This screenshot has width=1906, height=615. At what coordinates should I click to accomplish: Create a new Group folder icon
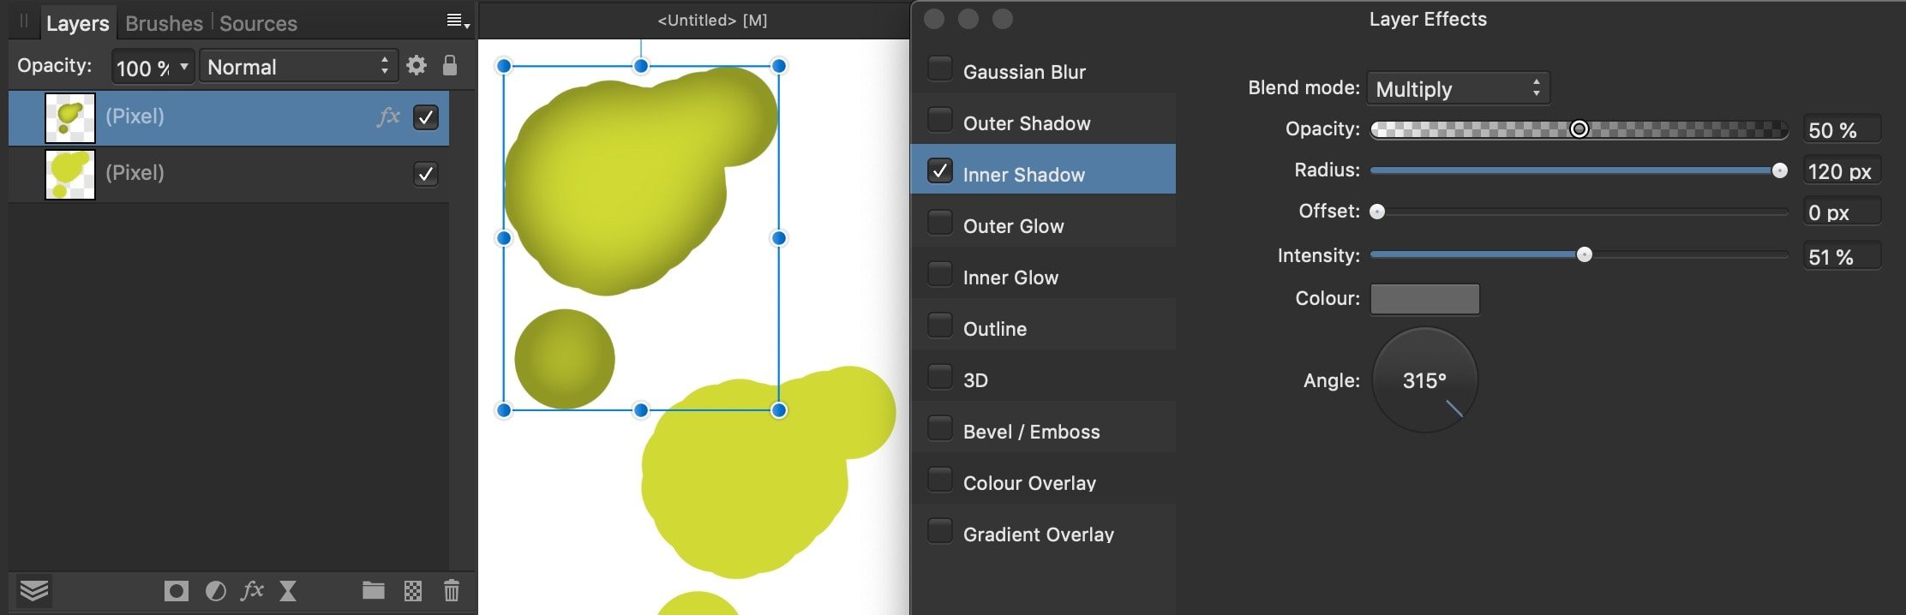click(x=374, y=590)
